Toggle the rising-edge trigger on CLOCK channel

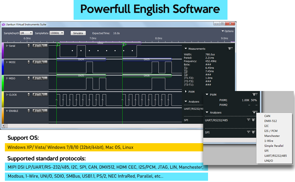pos(34,95)
